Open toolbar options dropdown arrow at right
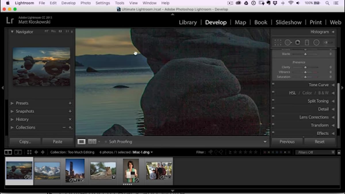 [265, 141]
